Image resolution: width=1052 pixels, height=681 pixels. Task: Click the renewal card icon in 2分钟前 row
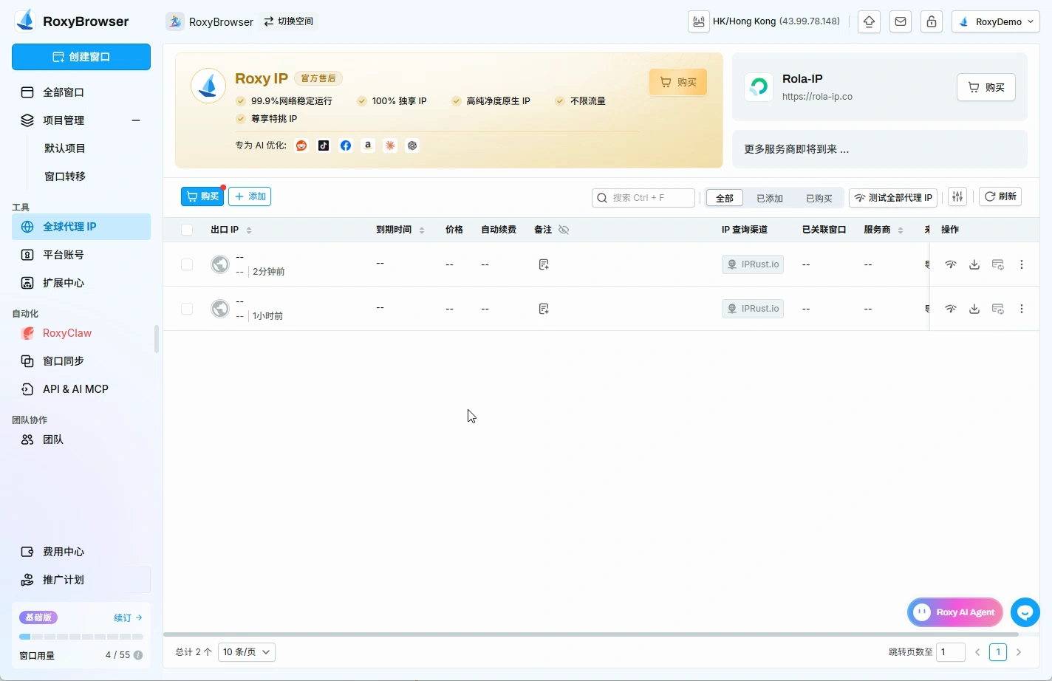pyautogui.click(x=998, y=264)
